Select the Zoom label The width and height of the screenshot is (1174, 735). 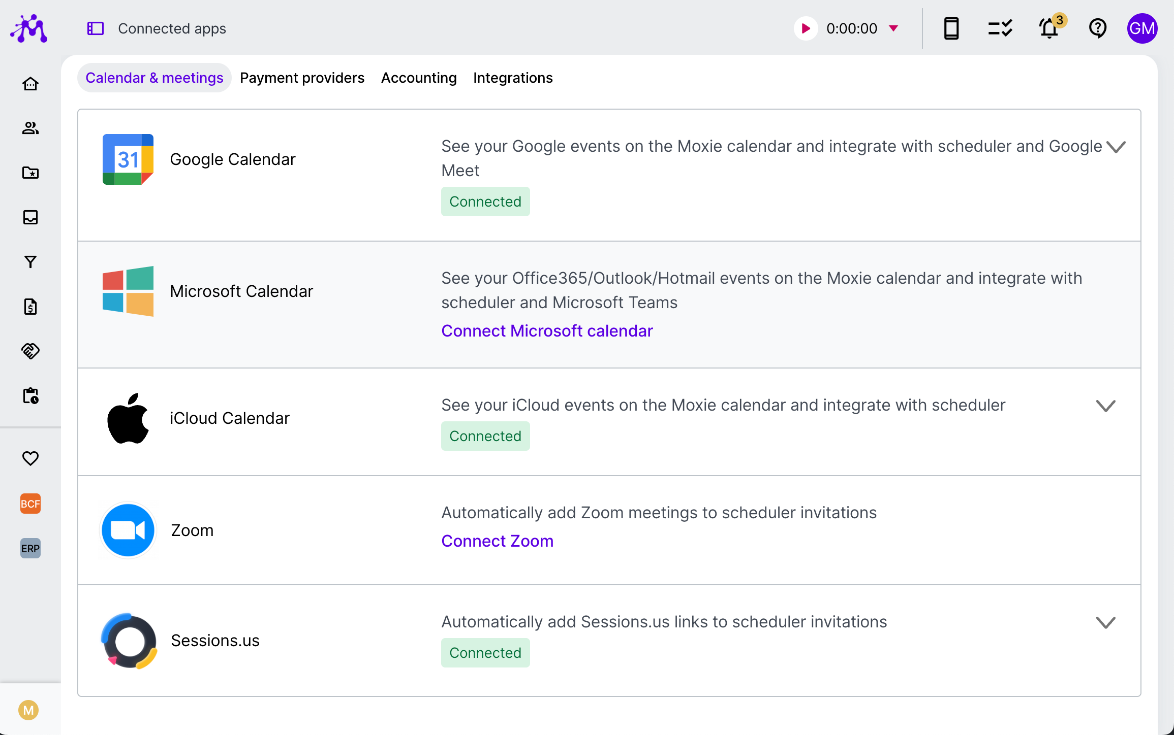(x=192, y=530)
